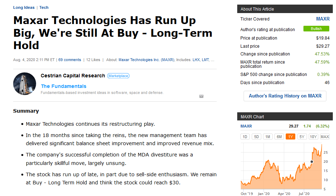This screenshot has height=196, width=336.
Task: Select the highlighted 1Y chart range
Action: pos(290,137)
